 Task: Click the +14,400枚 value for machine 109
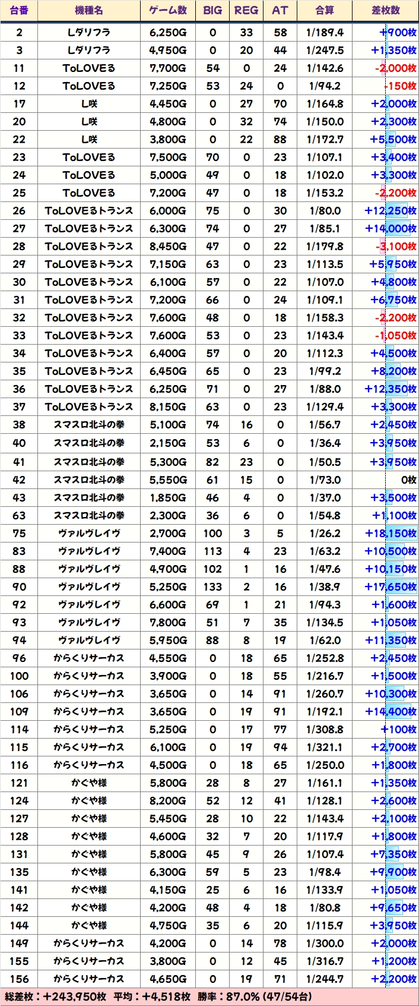391,711
